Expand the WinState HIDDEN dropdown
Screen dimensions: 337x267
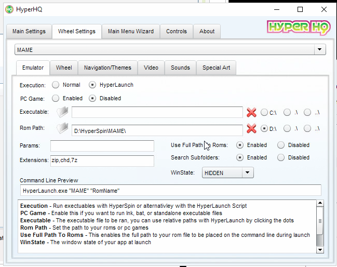coord(247,172)
